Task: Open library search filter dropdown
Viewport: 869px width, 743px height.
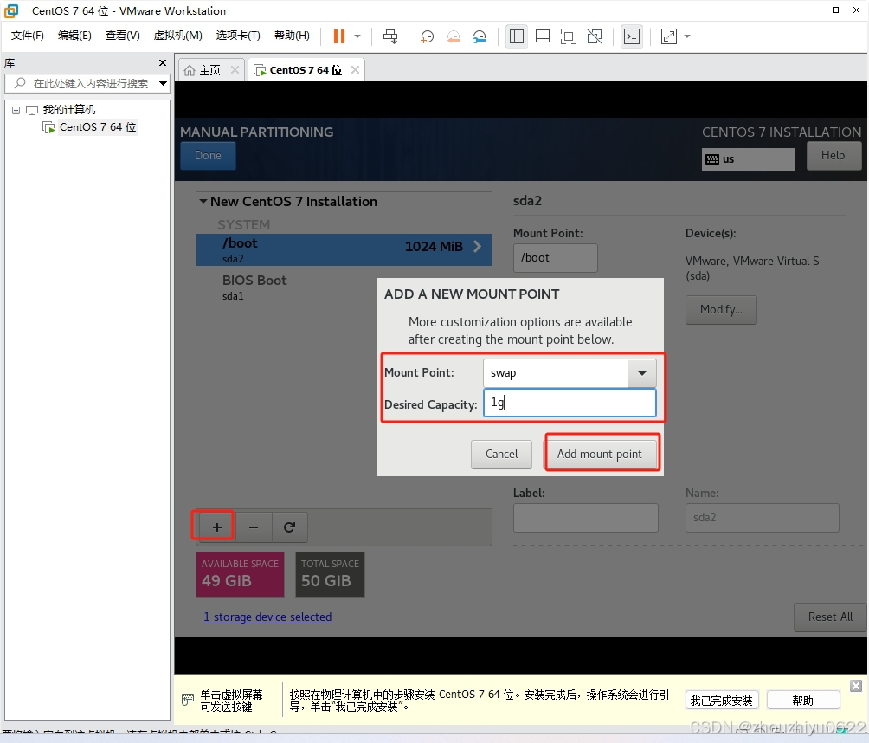Action: tap(163, 84)
